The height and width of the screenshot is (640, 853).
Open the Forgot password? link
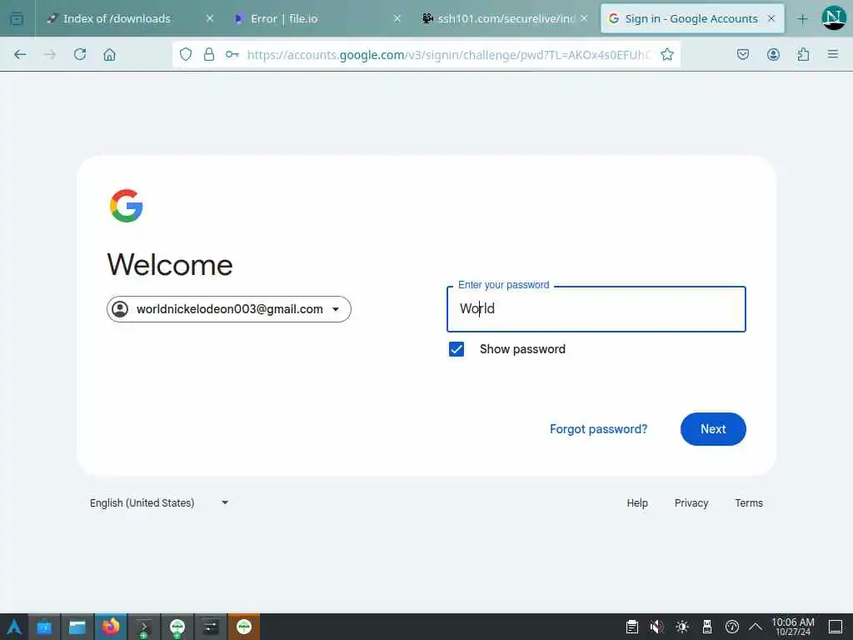tap(598, 429)
